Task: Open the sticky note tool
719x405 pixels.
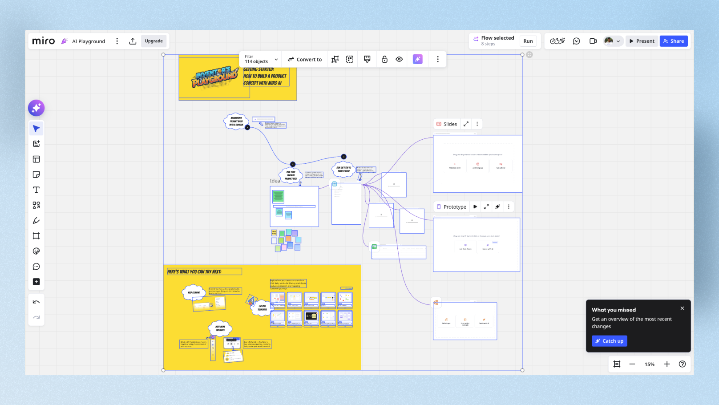Action: coord(36,174)
